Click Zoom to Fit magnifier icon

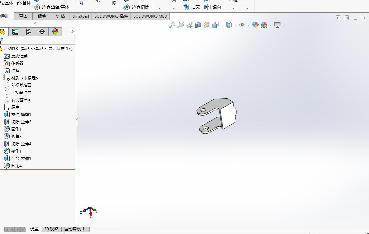(172, 25)
